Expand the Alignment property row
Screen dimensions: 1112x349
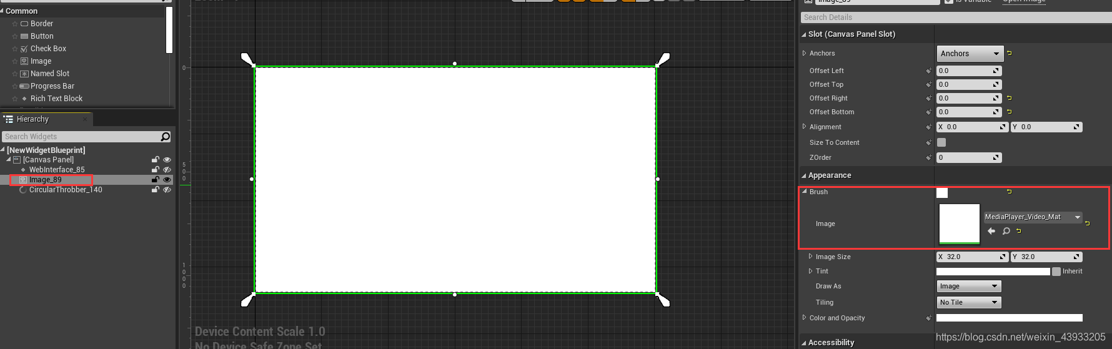(805, 127)
